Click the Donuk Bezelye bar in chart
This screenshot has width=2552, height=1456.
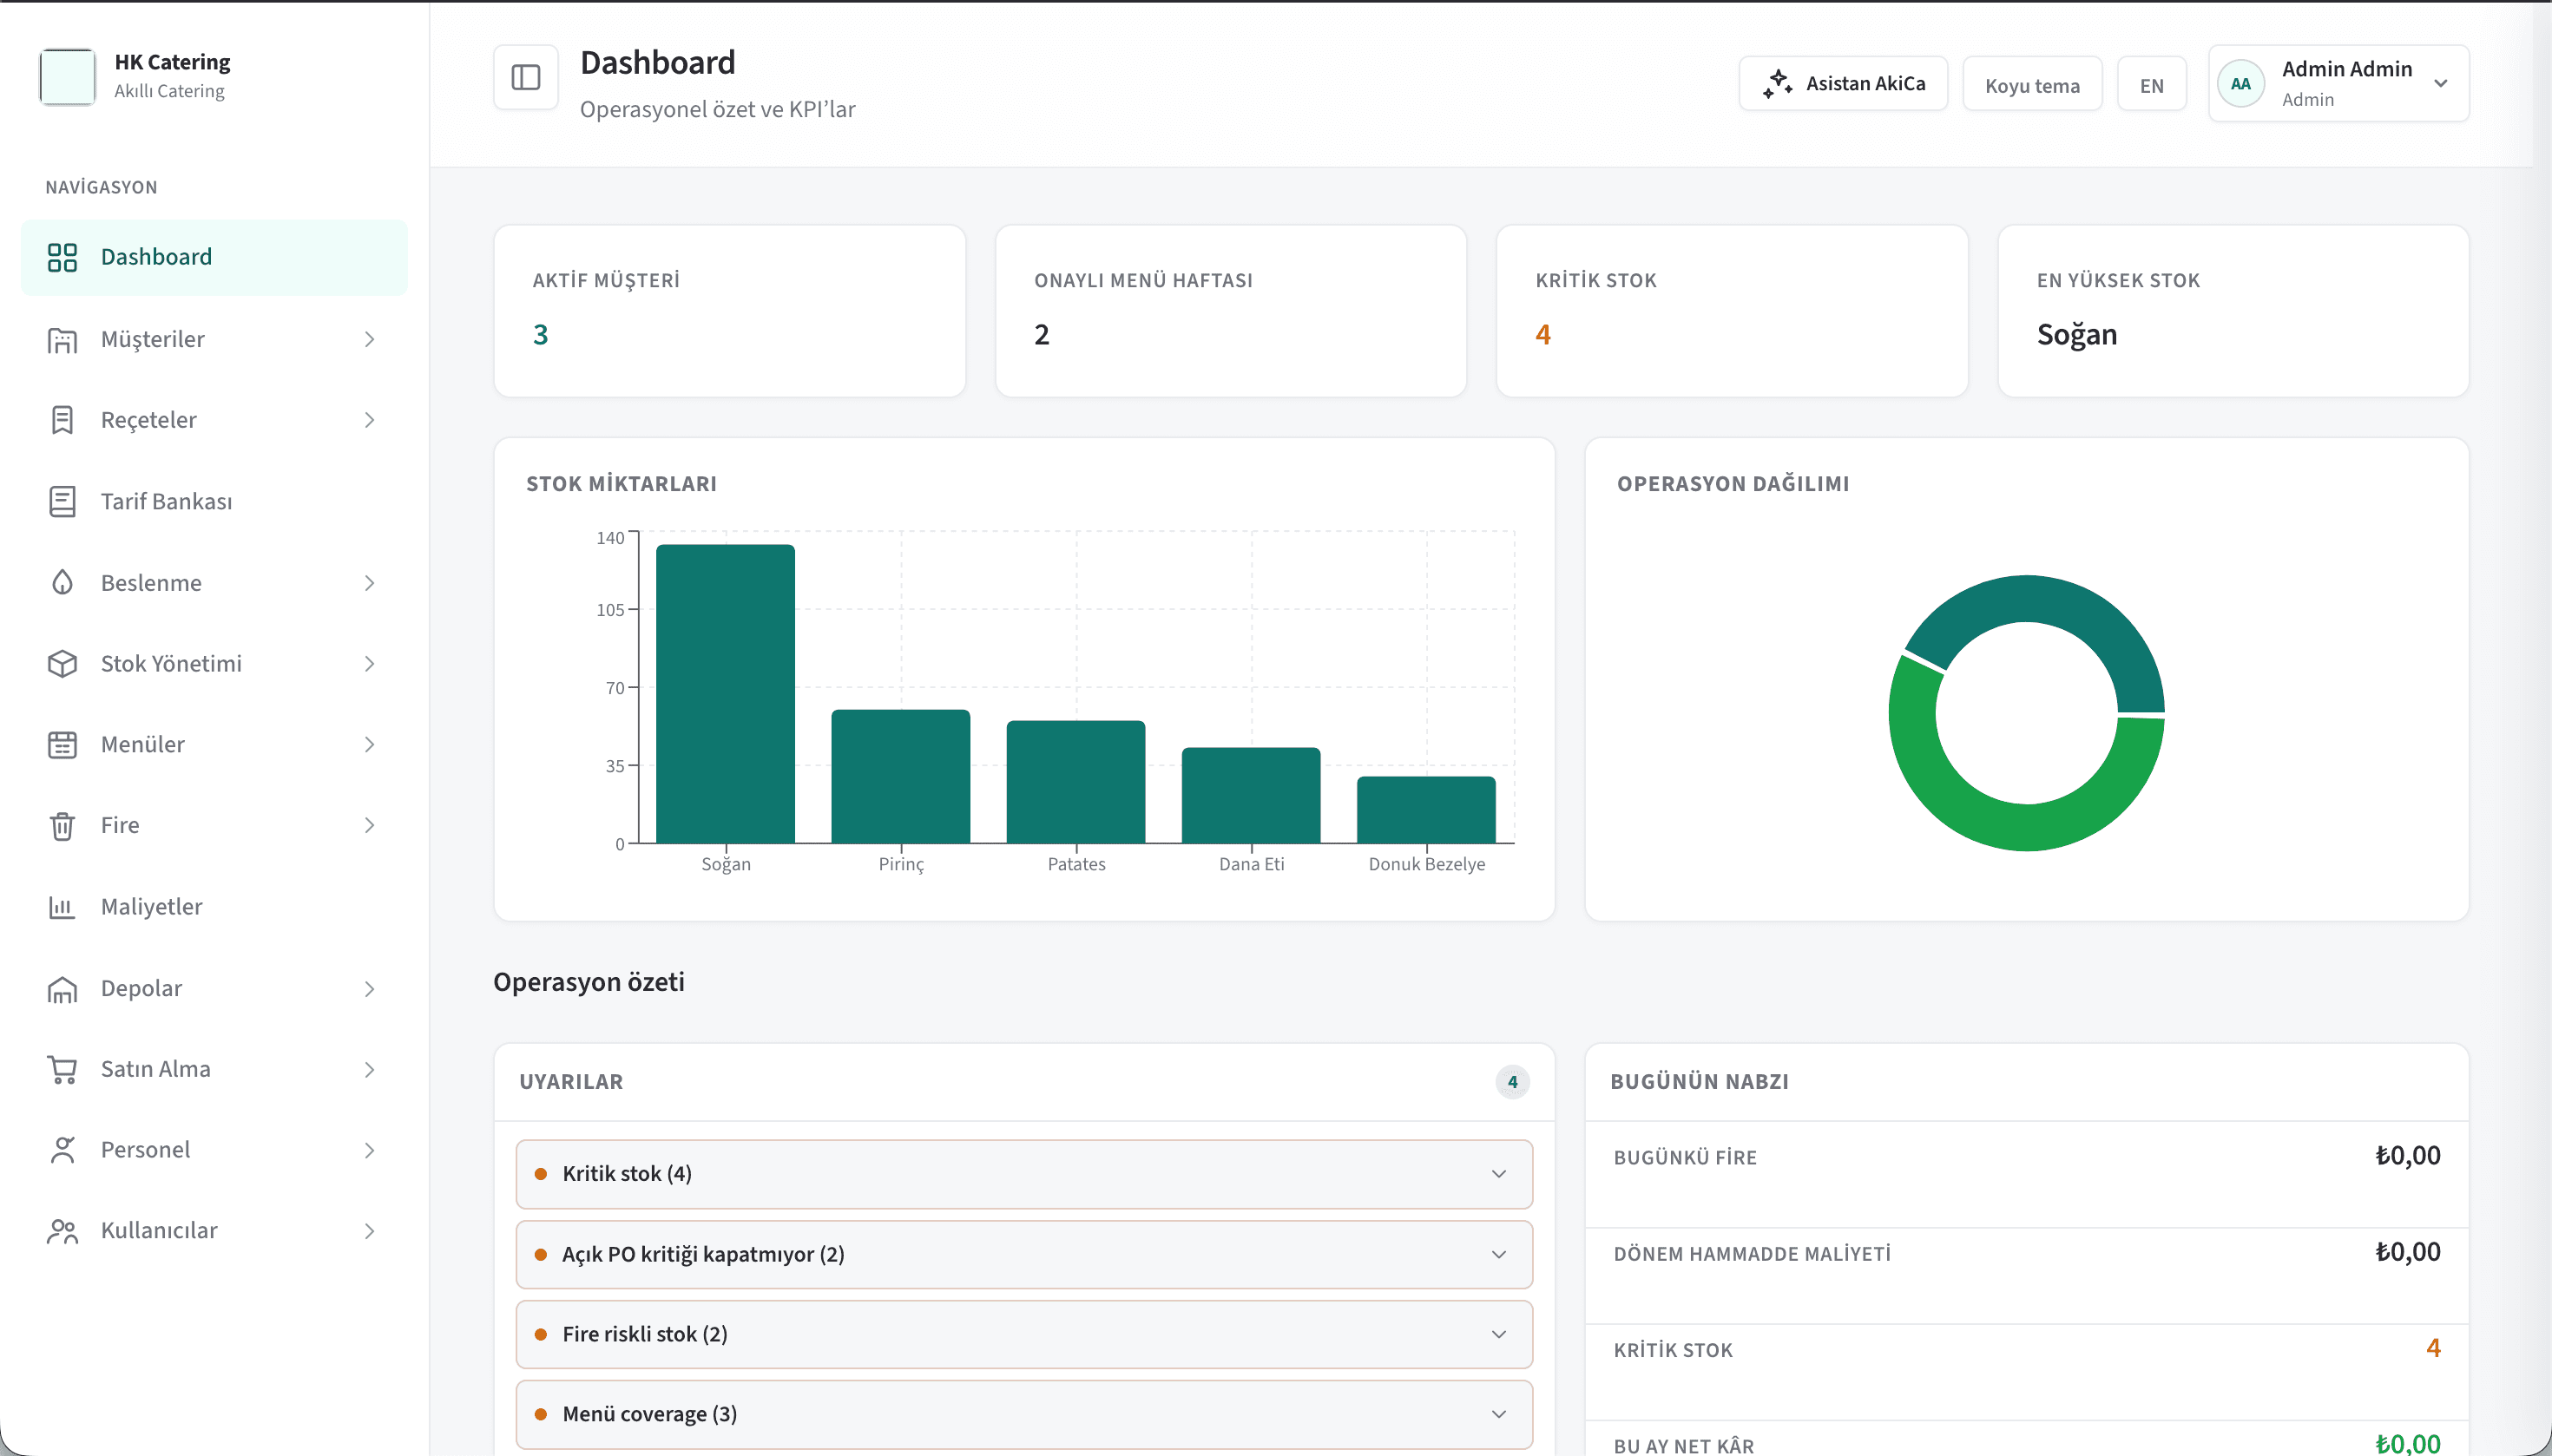coord(1425,810)
